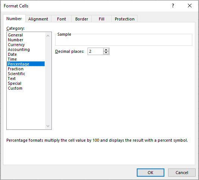Click the category list scroll down arrow
The height and width of the screenshot is (180, 199).
(x=48, y=126)
